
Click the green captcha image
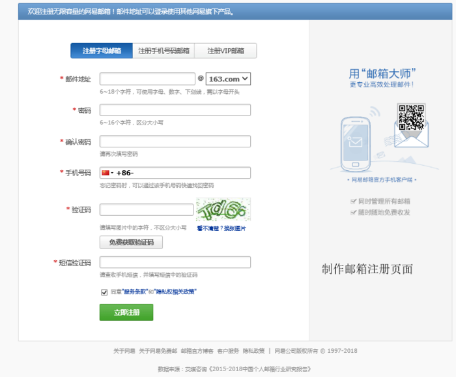tap(223, 209)
